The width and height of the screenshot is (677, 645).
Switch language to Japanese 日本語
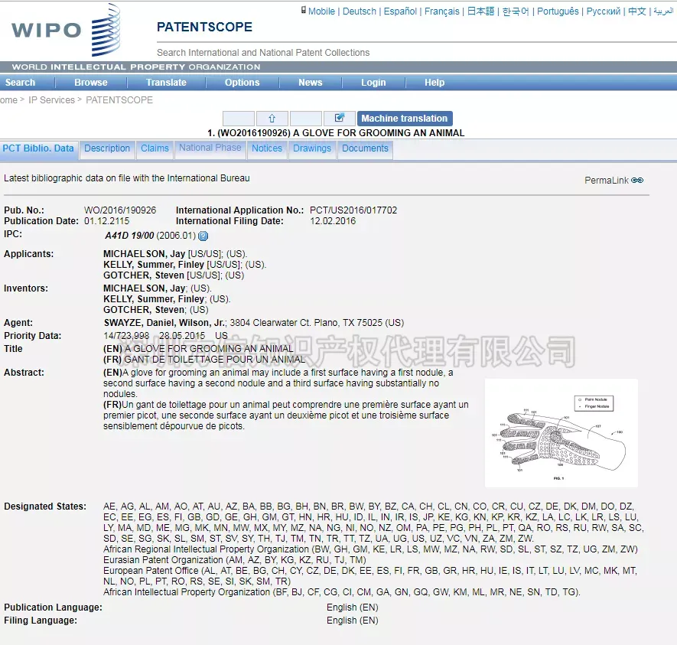[x=480, y=11]
